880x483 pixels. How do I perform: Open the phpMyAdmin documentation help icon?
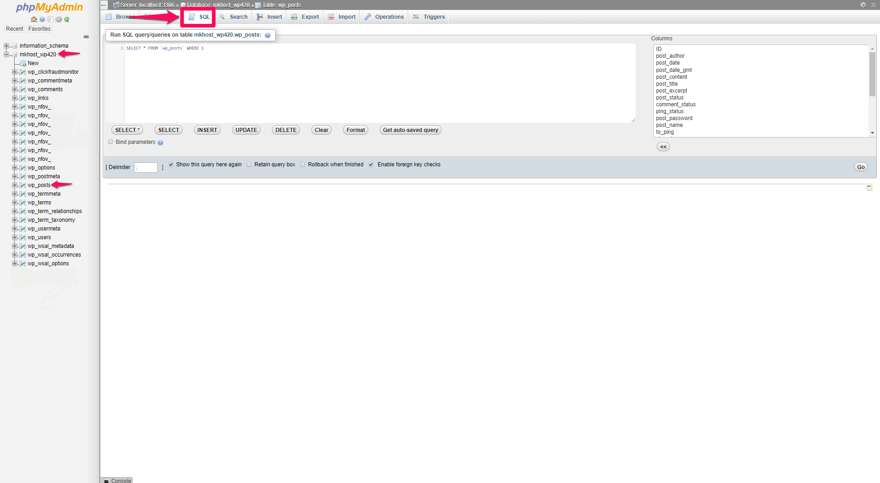tap(42, 19)
